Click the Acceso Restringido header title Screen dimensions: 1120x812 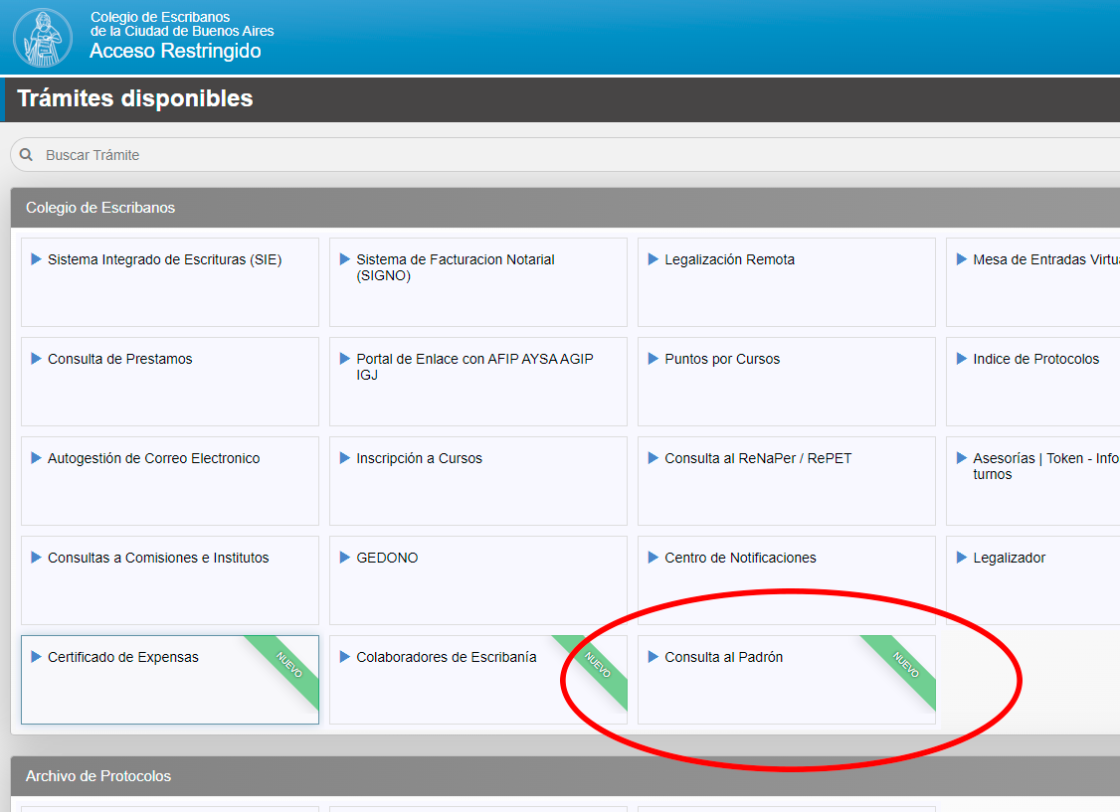(175, 51)
